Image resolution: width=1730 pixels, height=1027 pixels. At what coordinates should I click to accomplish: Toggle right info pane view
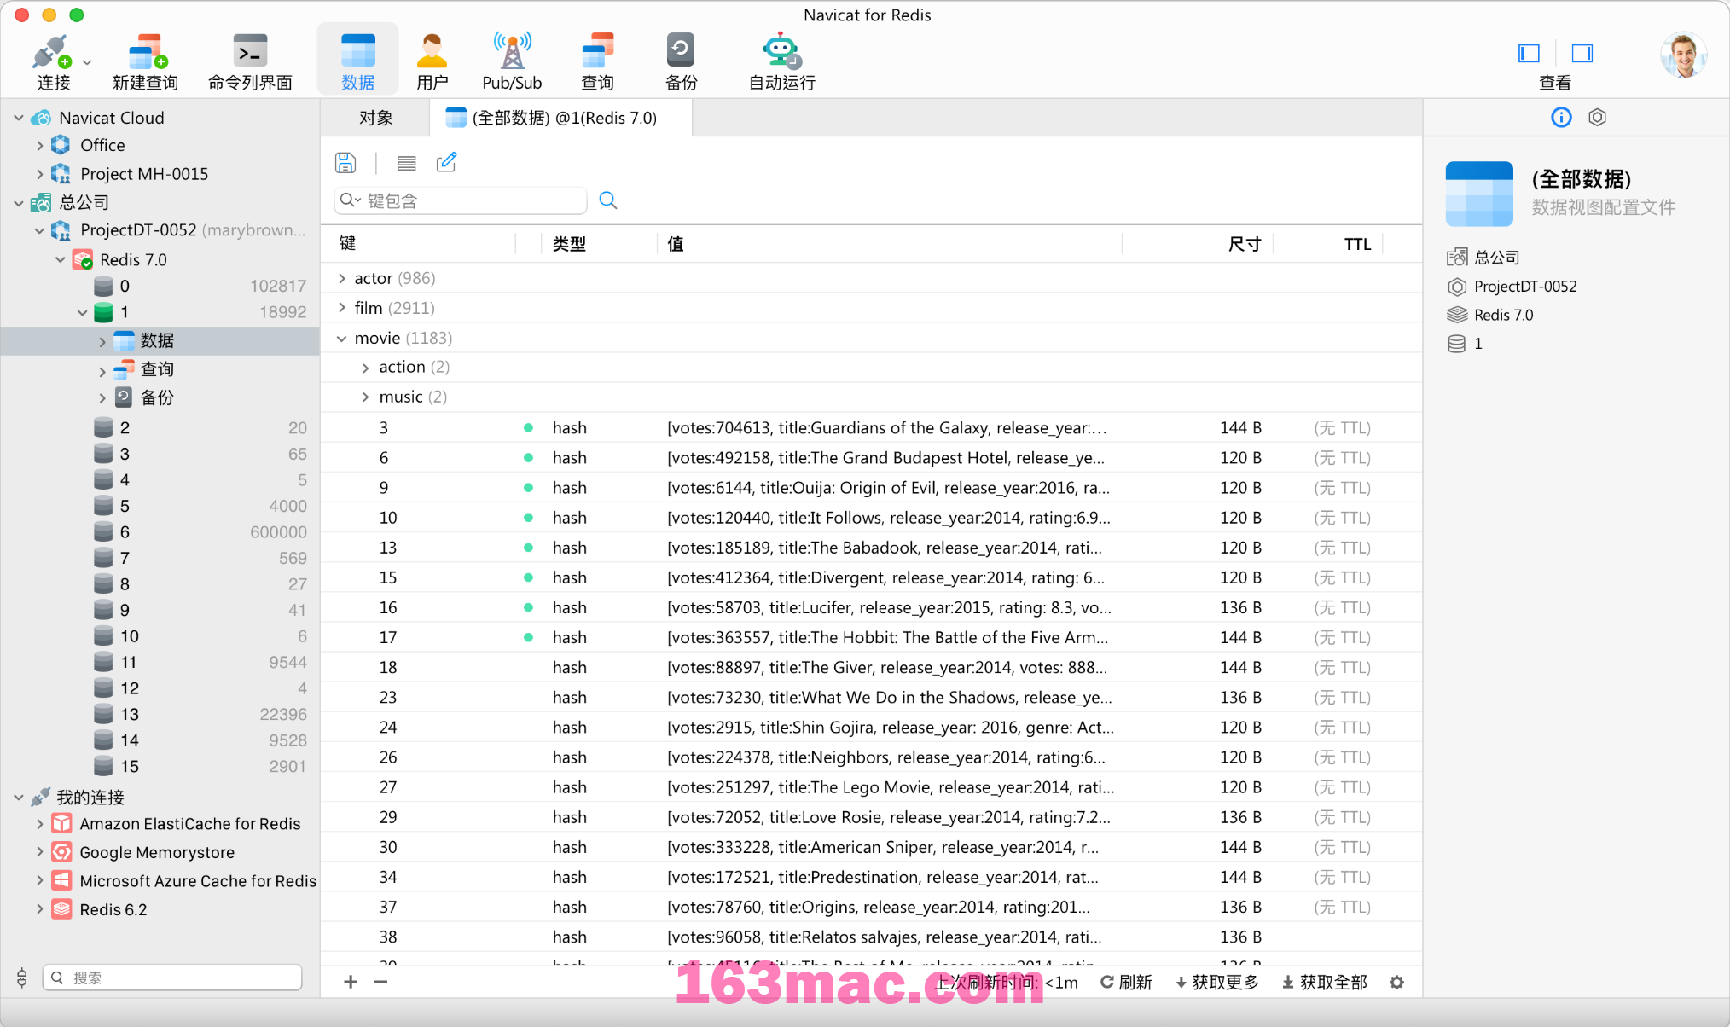1582,54
